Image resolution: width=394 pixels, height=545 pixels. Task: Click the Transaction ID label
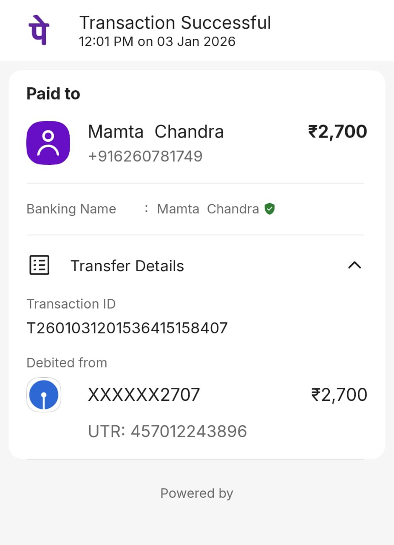71,304
